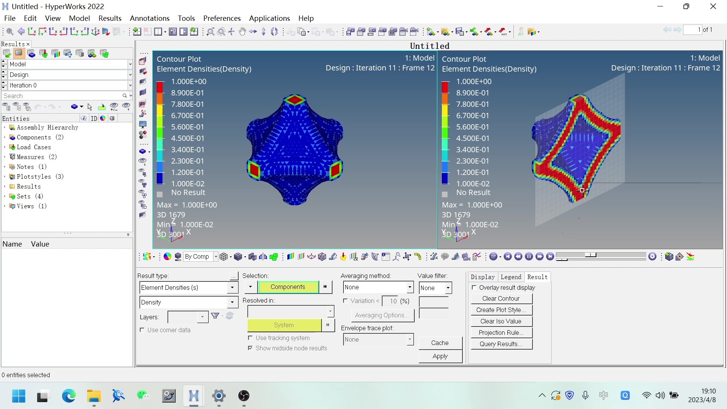Click the Clear Contour button

(x=501, y=298)
